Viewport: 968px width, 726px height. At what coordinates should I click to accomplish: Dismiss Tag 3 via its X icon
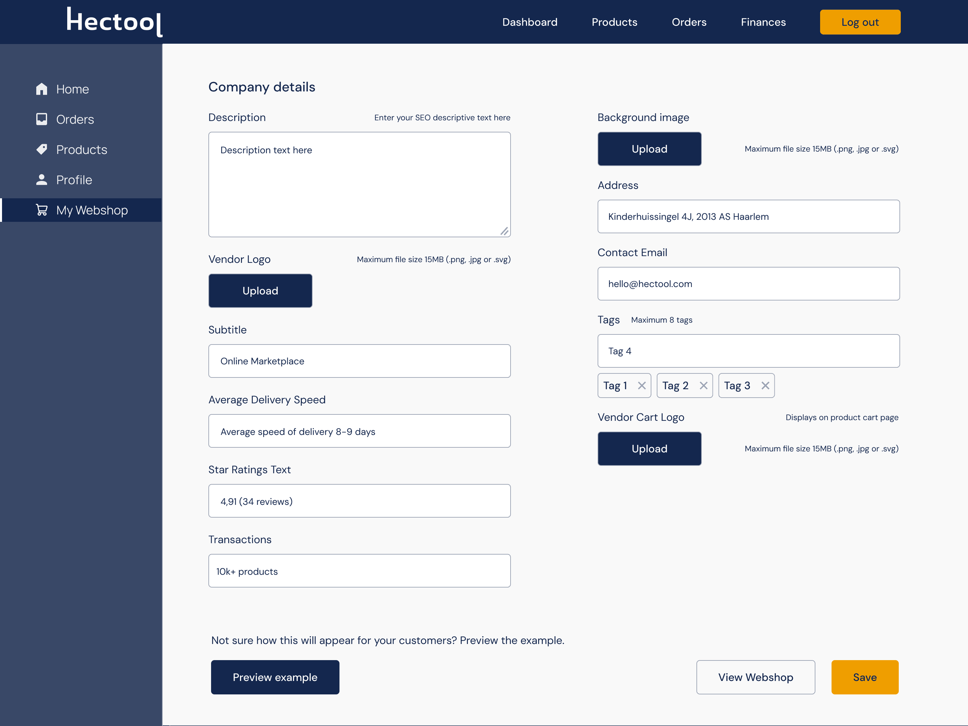765,386
